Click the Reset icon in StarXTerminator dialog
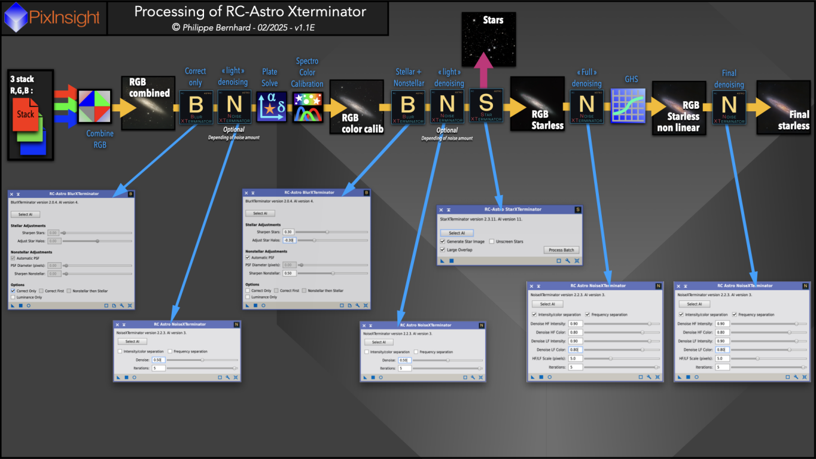Viewport: 816px width, 459px height. click(x=577, y=261)
